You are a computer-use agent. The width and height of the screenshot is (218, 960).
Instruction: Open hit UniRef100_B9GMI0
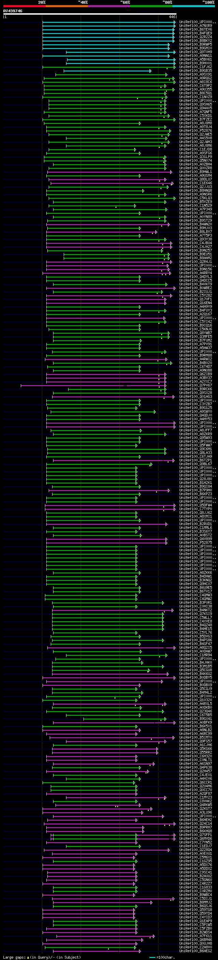[x=196, y=48]
